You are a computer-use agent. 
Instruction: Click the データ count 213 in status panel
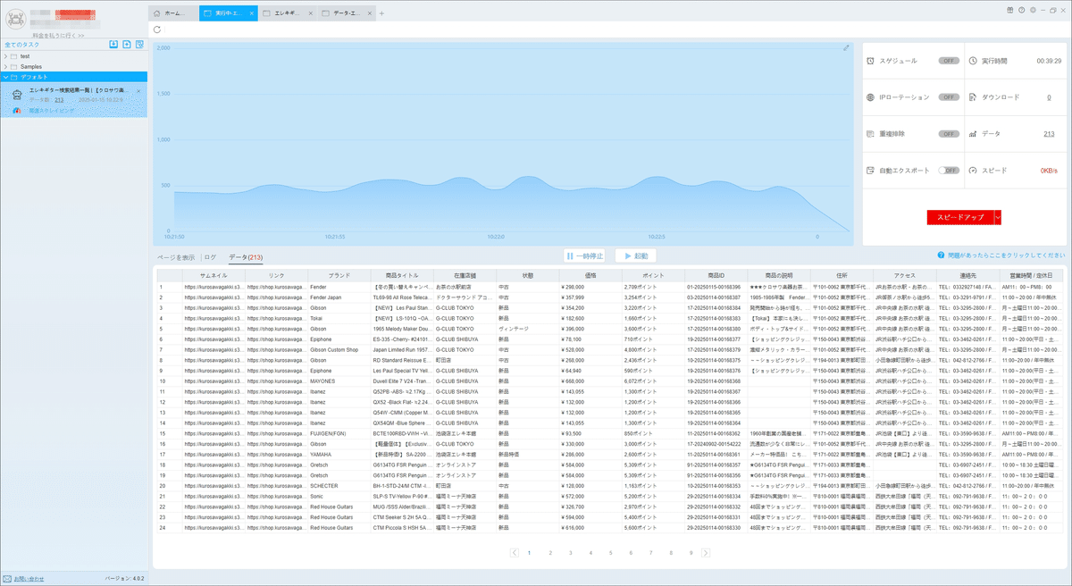coord(1049,133)
